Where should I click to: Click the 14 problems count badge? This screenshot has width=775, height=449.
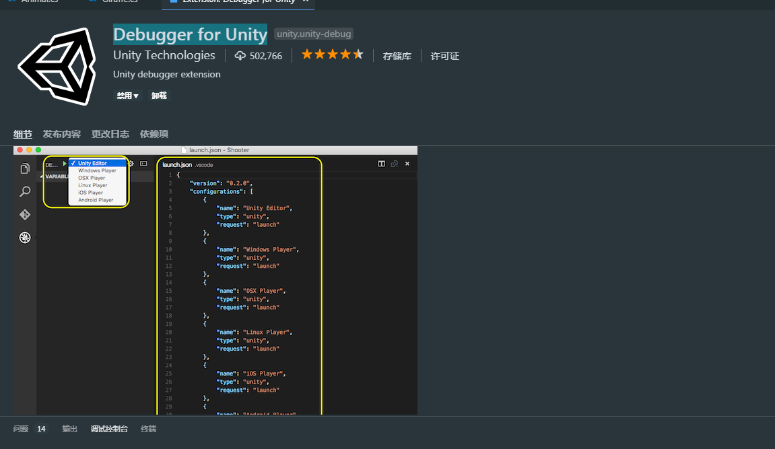[x=42, y=429]
